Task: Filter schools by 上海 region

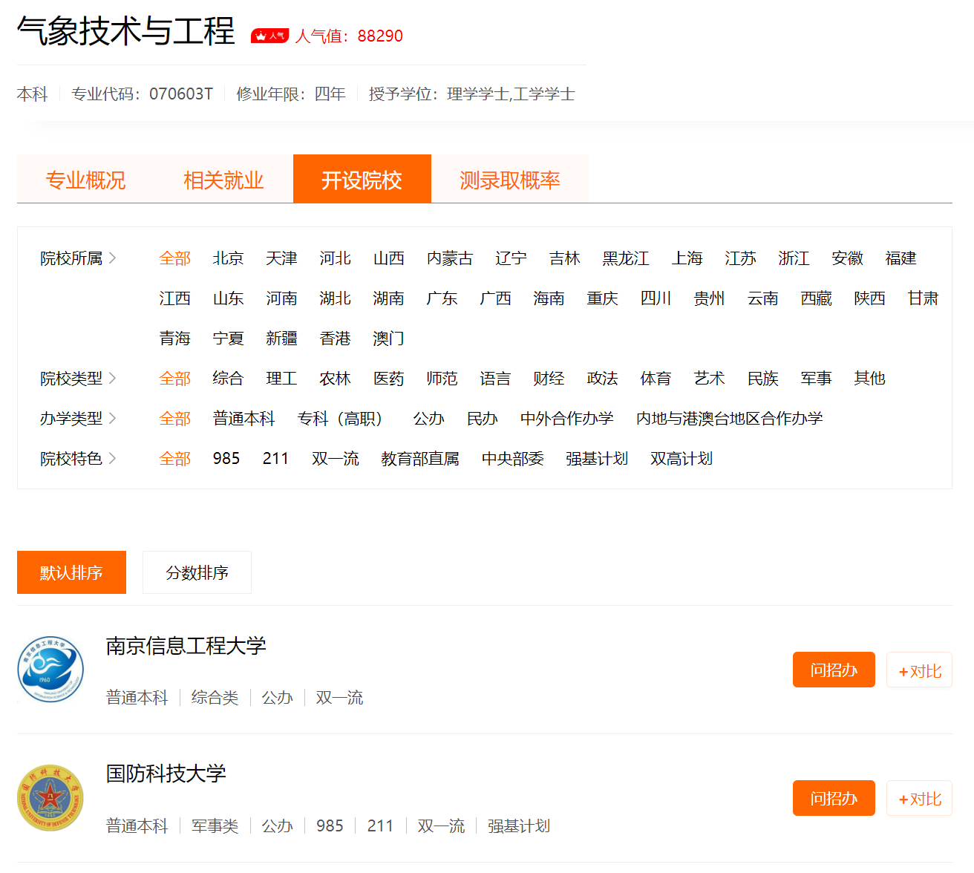Action: [x=687, y=258]
